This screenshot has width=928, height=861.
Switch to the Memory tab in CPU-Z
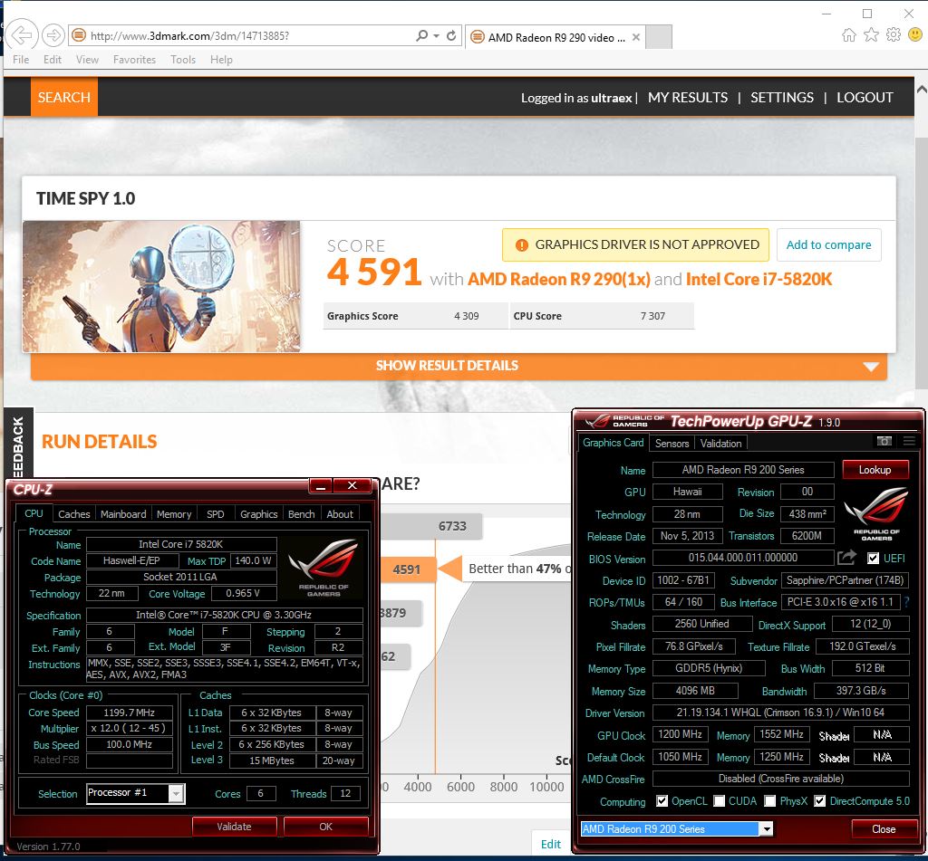(x=174, y=514)
